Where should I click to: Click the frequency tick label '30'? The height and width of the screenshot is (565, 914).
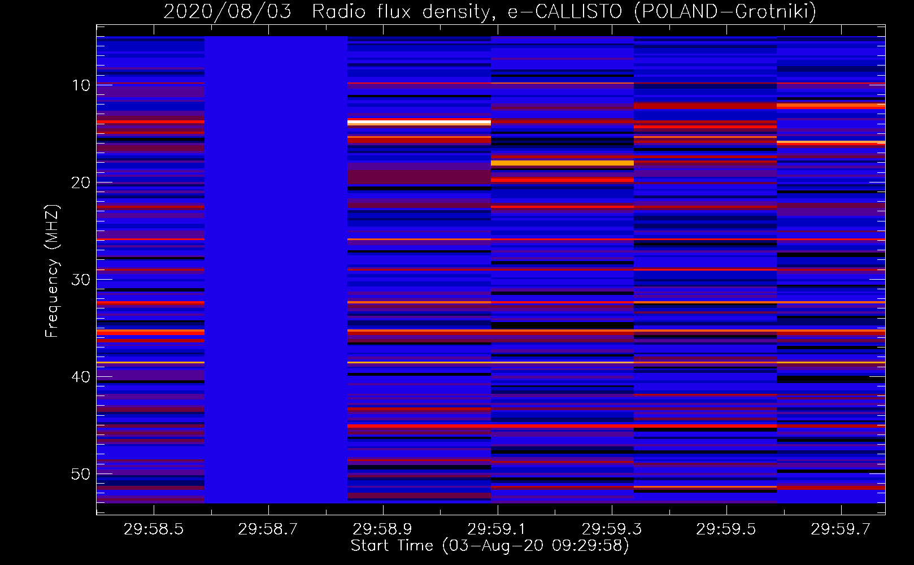[x=81, y=280]
